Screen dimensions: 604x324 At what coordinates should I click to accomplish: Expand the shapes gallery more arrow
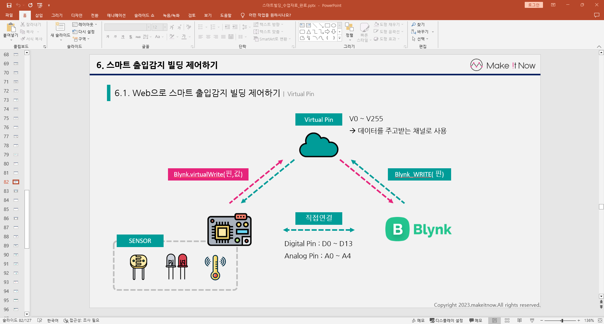point(339,38)
